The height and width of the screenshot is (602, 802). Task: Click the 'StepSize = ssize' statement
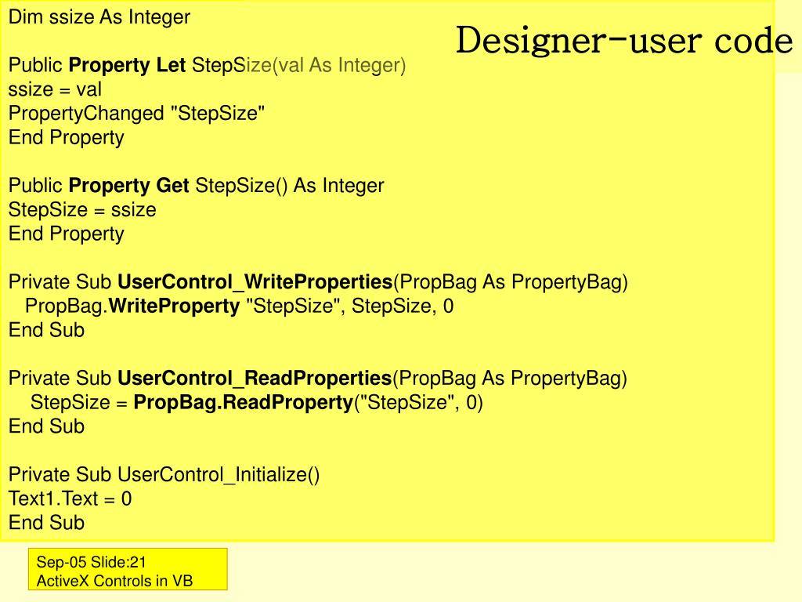coord(82,210)
